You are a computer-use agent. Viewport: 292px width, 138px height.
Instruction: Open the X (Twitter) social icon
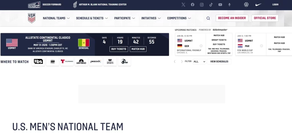(183, 5)
